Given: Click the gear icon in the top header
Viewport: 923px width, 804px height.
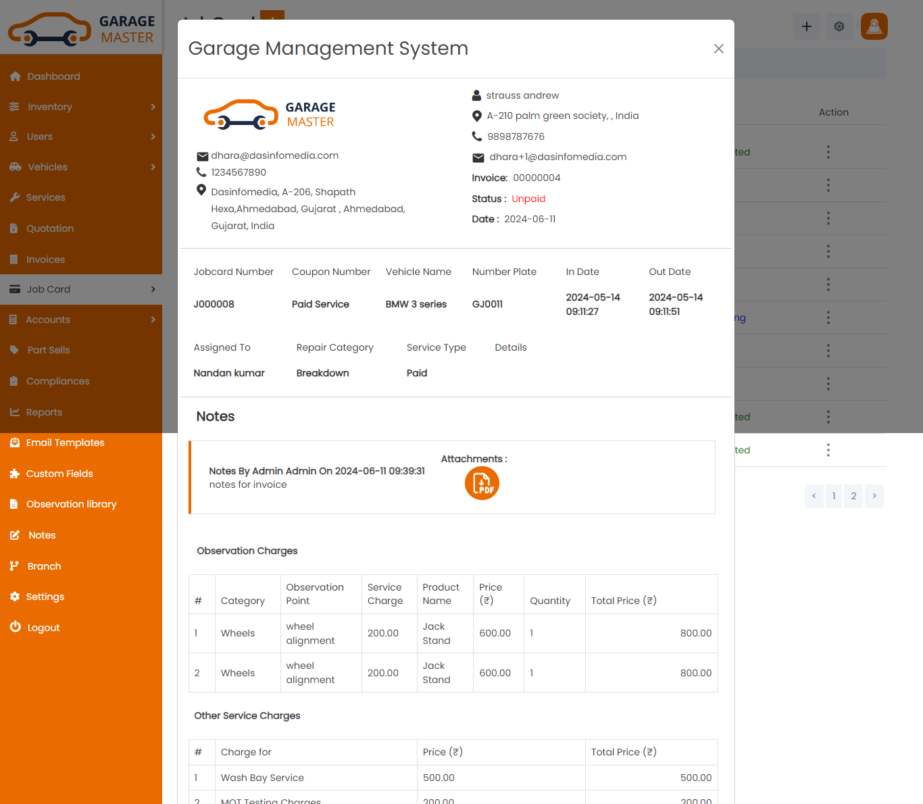Looking at the screenshot, I should [839, 26].
